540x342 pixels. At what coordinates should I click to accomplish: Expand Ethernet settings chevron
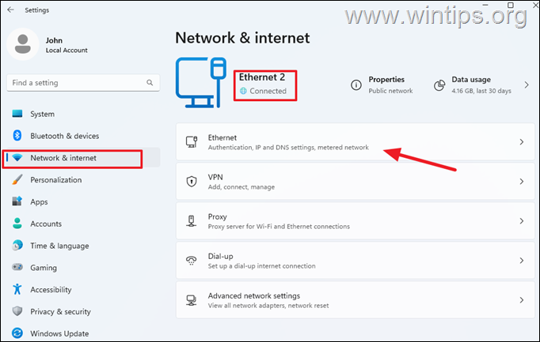522,142
